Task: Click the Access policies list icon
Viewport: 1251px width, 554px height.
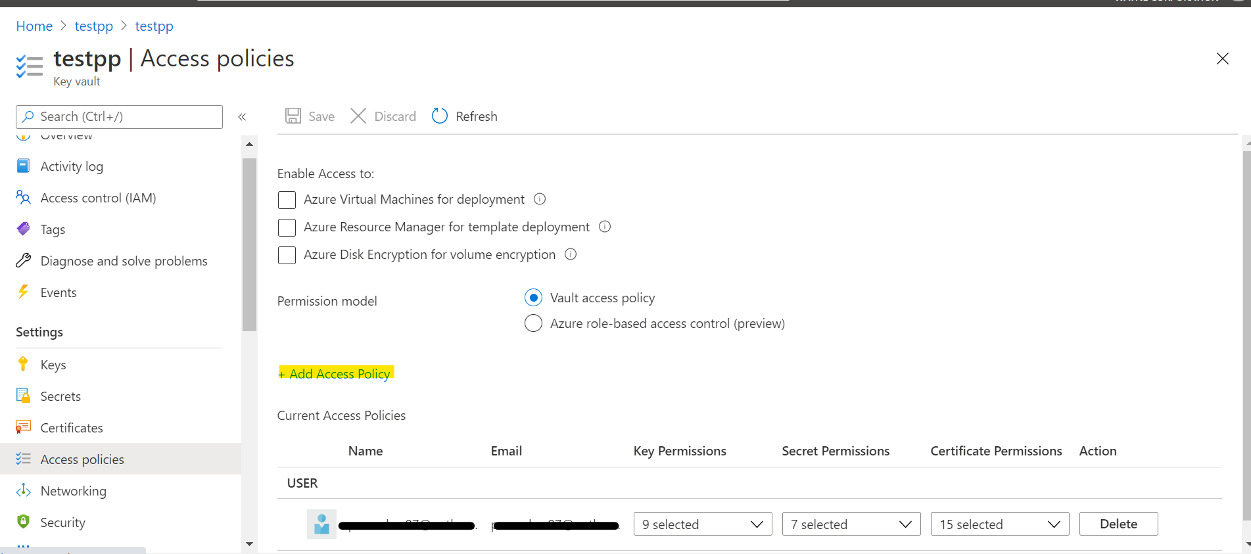Action: point(23,459)
